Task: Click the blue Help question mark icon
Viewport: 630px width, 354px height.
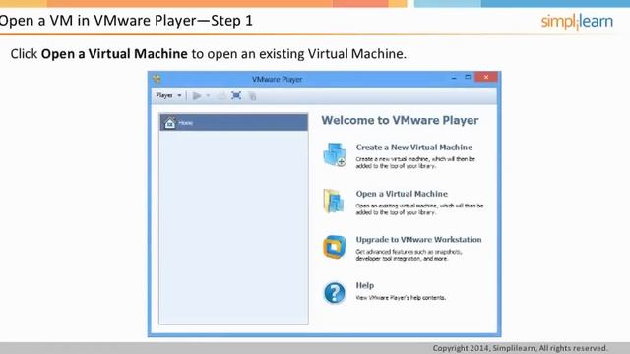Action: [335, 293]
